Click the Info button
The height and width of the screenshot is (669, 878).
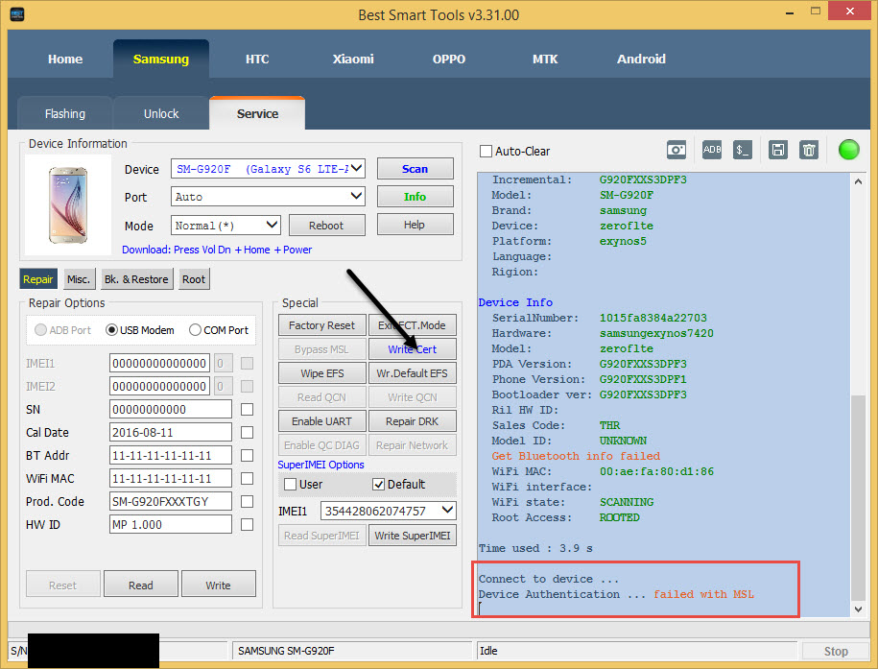(x=415, y=197)
